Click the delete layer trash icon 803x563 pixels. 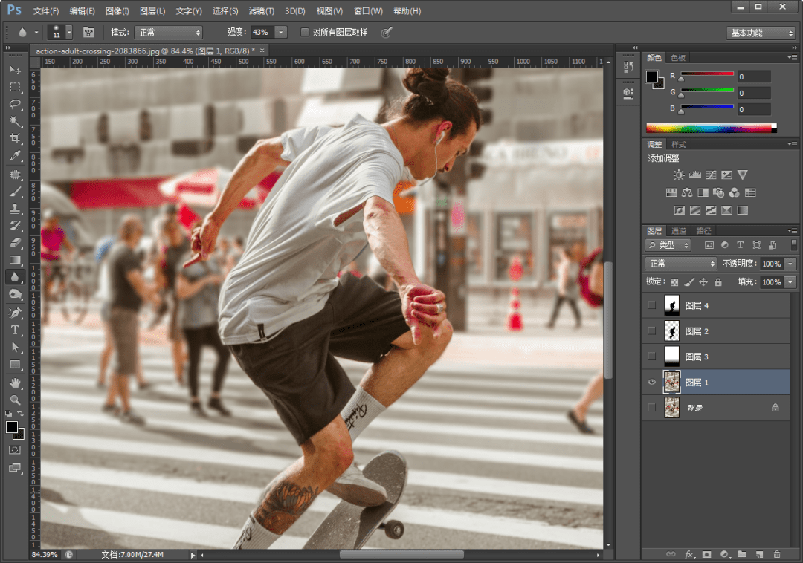pos(777,554)
